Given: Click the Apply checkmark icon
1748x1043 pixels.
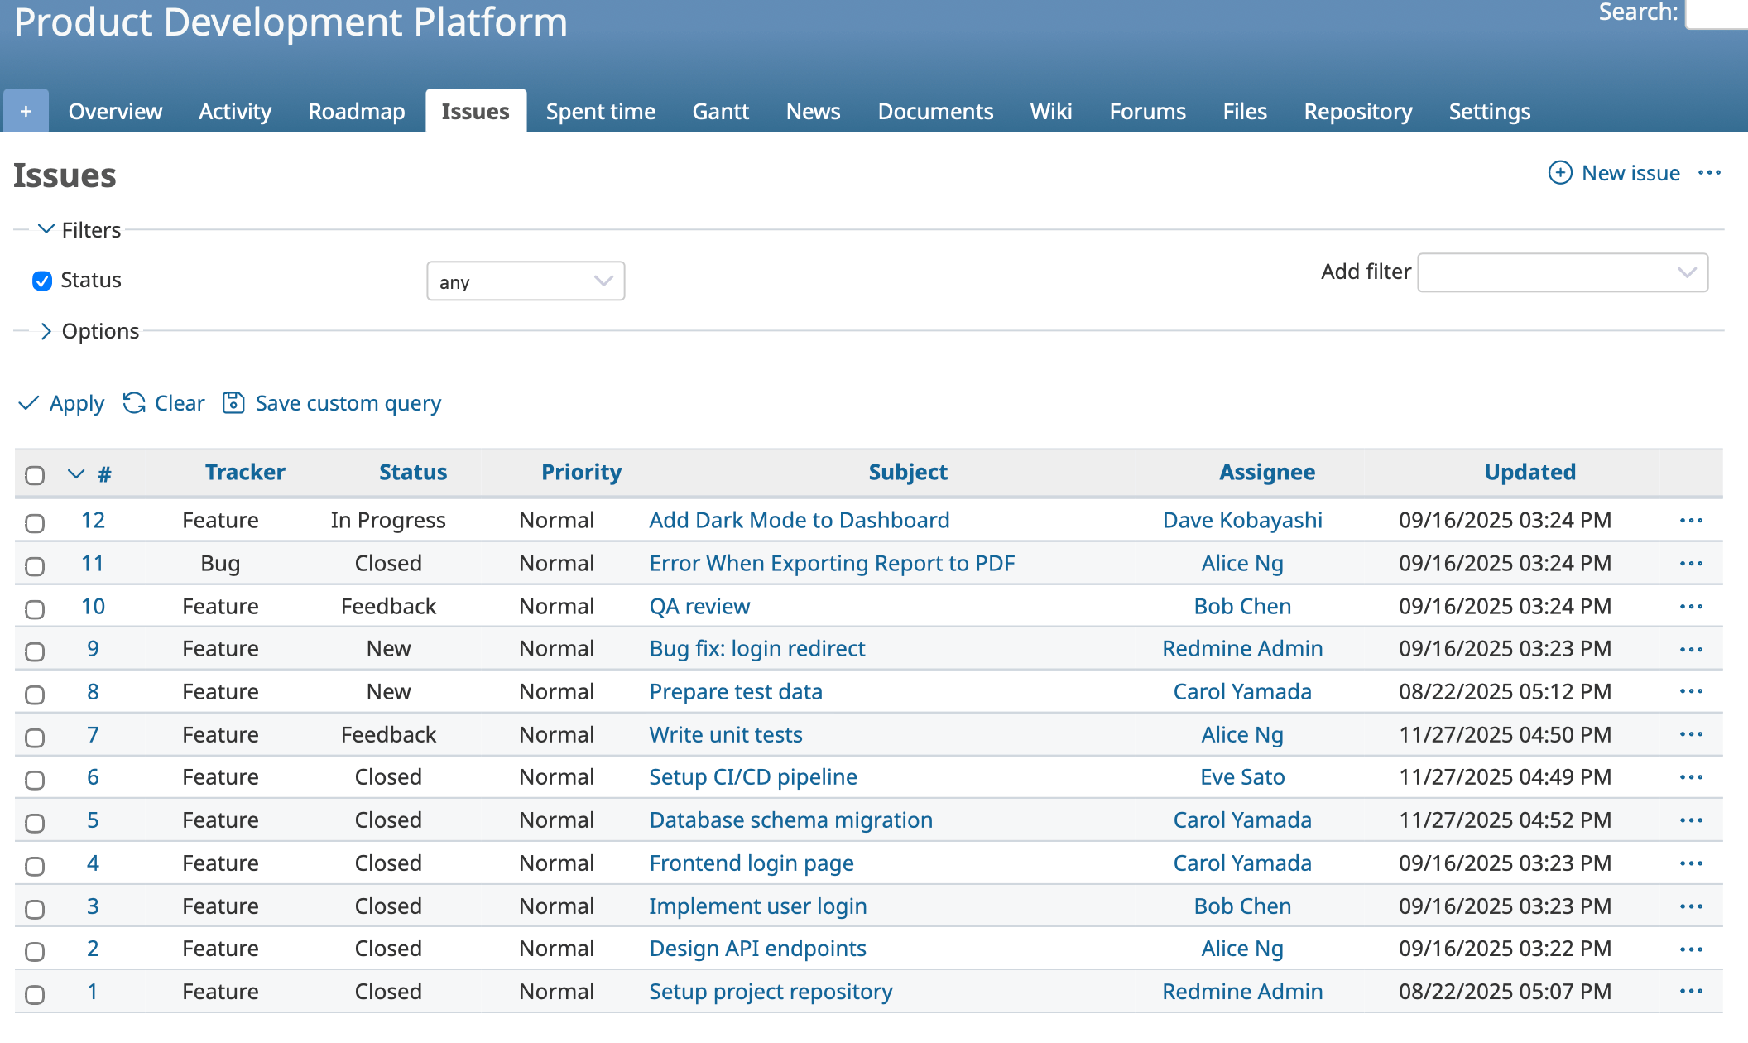Looking at the screenshot, I should (x=29, y=403).
